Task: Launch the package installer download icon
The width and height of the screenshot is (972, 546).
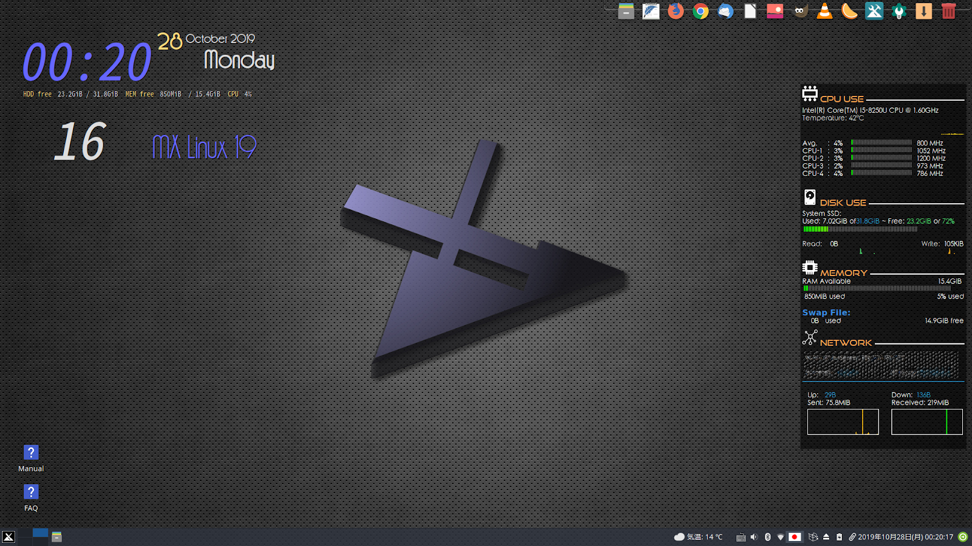Action: point(923,11)
